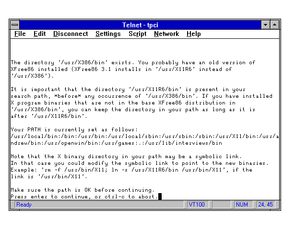Maximize the Telnet window
The image size is (307, 230).
275,24
